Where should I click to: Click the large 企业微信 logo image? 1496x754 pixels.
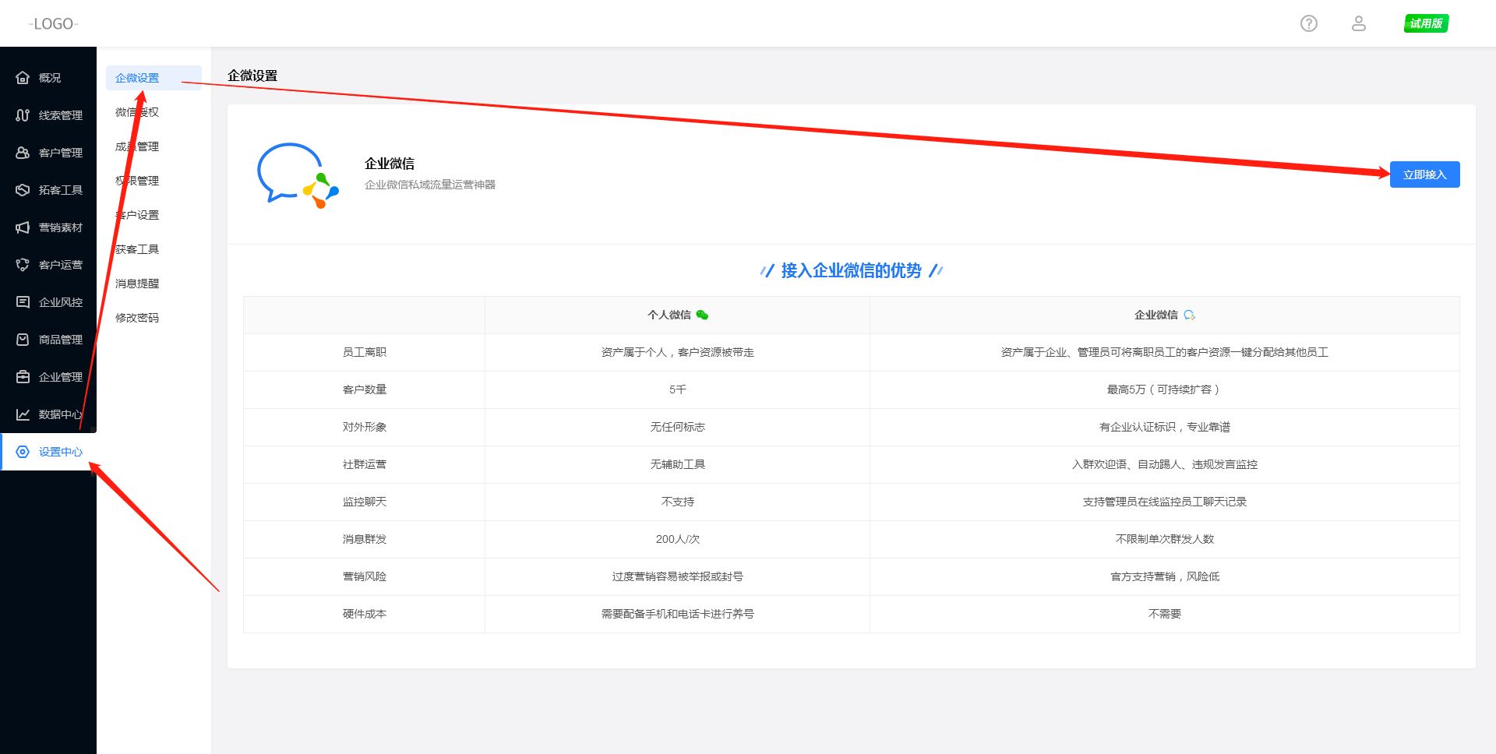[298, 175]
